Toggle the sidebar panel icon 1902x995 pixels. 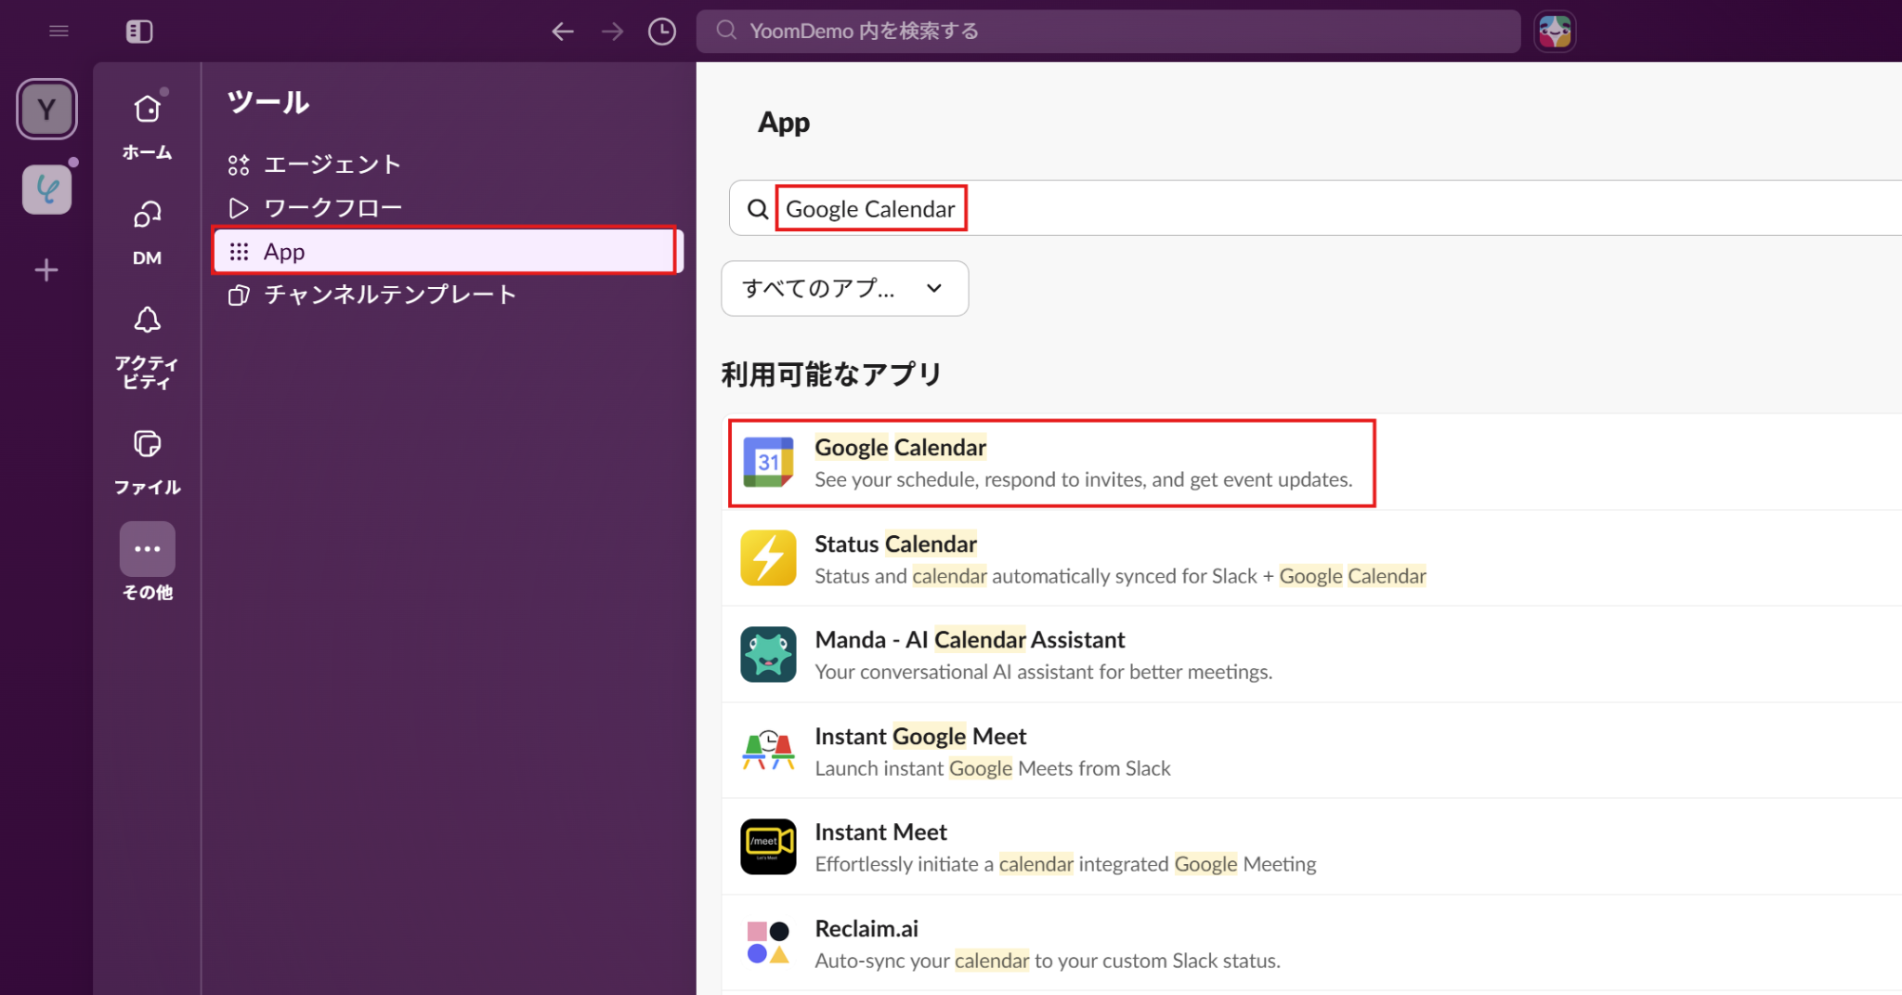click(139, 32)
